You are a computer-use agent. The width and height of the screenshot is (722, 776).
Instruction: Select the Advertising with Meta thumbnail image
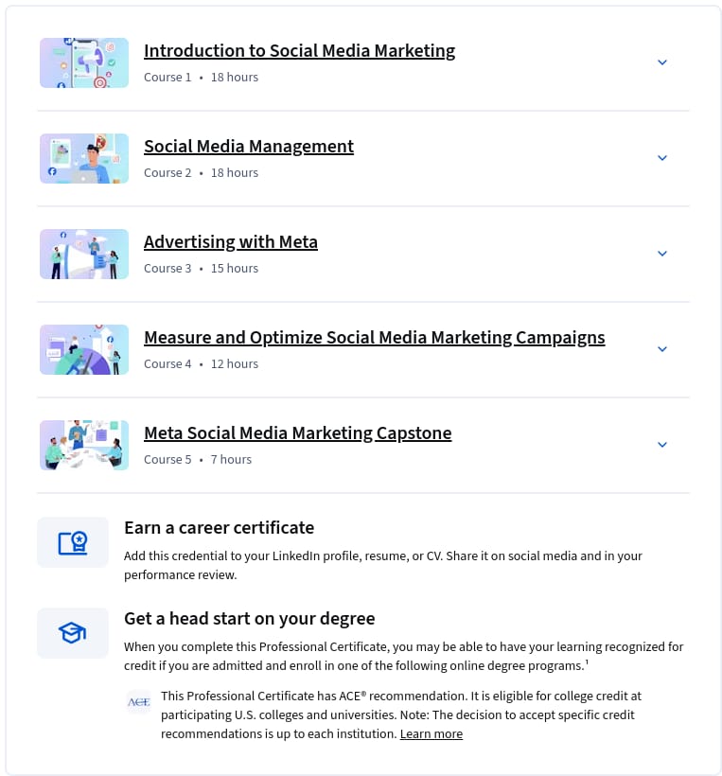[84, 254]
